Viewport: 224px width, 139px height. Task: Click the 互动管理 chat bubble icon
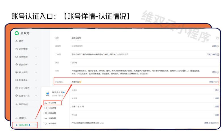[16, 57]
